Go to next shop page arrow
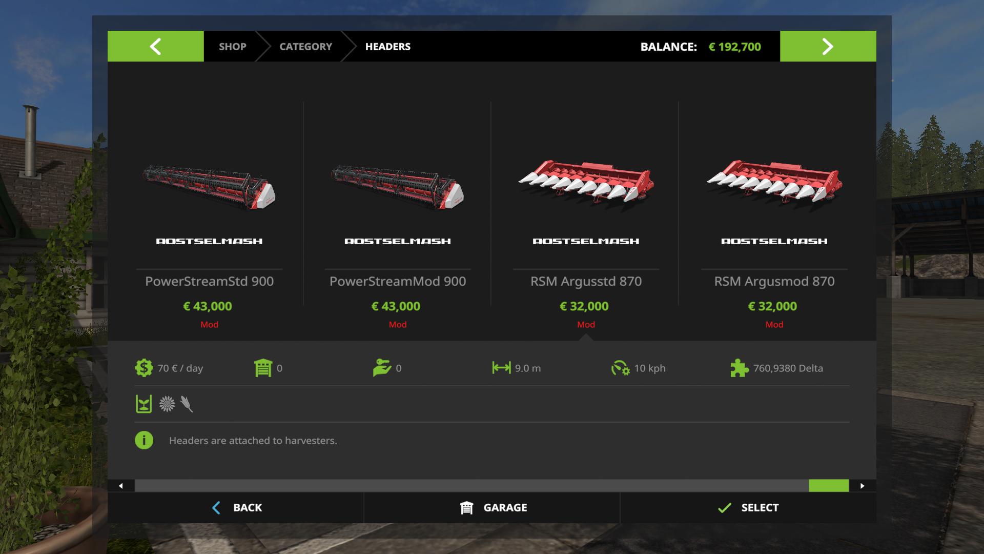The width and height of the screenshot is (984, 554). pos(828,46)
